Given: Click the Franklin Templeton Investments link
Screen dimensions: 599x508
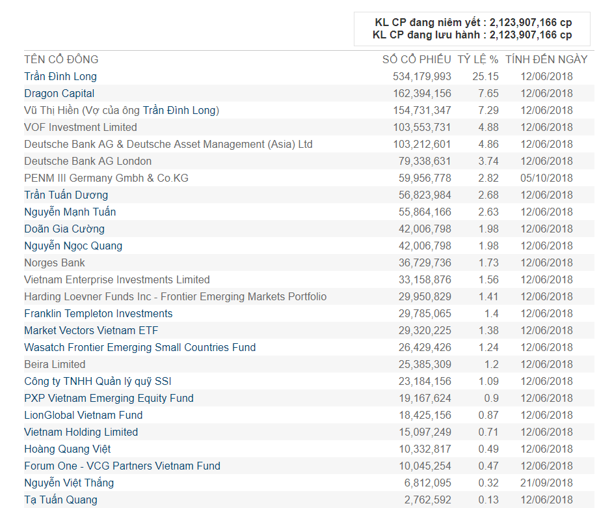Looking at the screenshot, I should click(x=98, y=313).
